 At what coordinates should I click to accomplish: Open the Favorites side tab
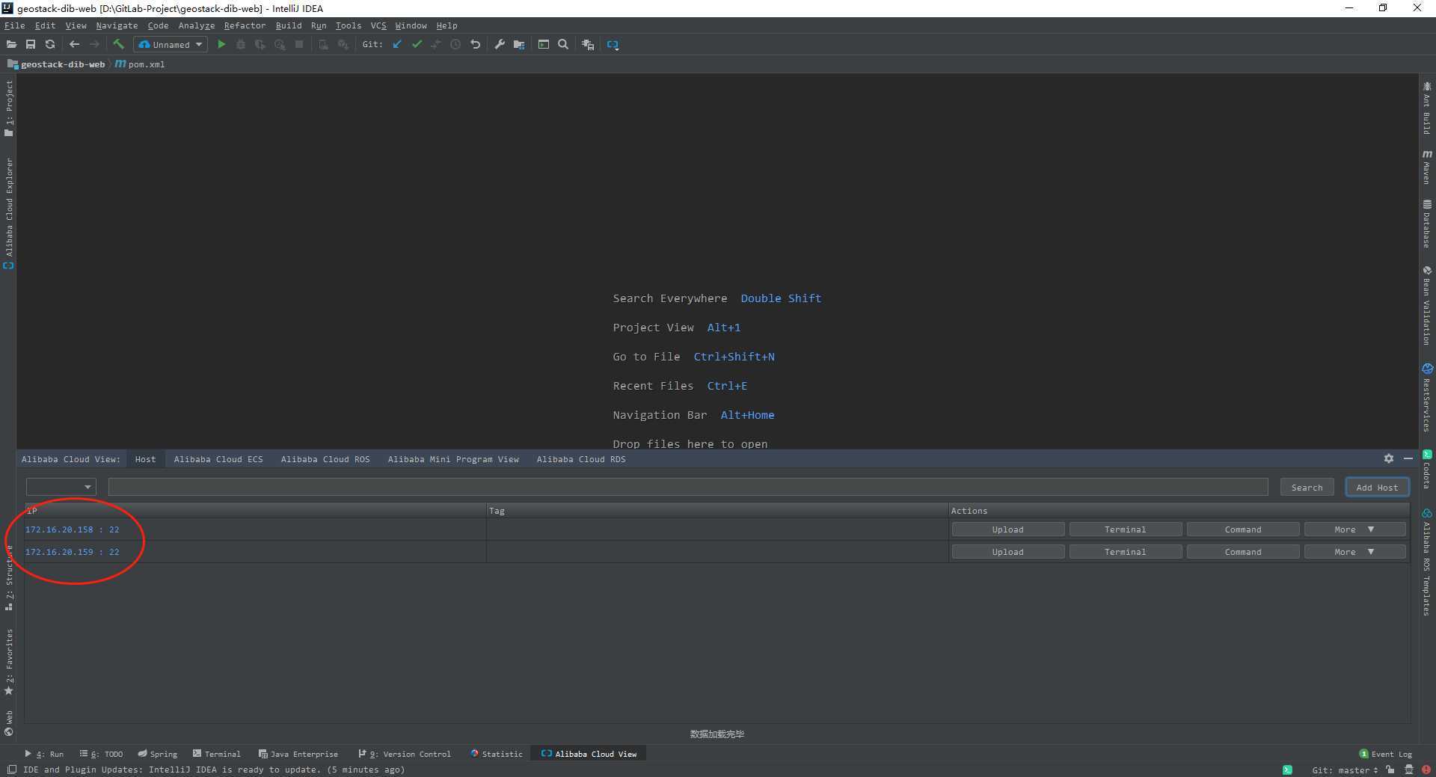point(9,662)
